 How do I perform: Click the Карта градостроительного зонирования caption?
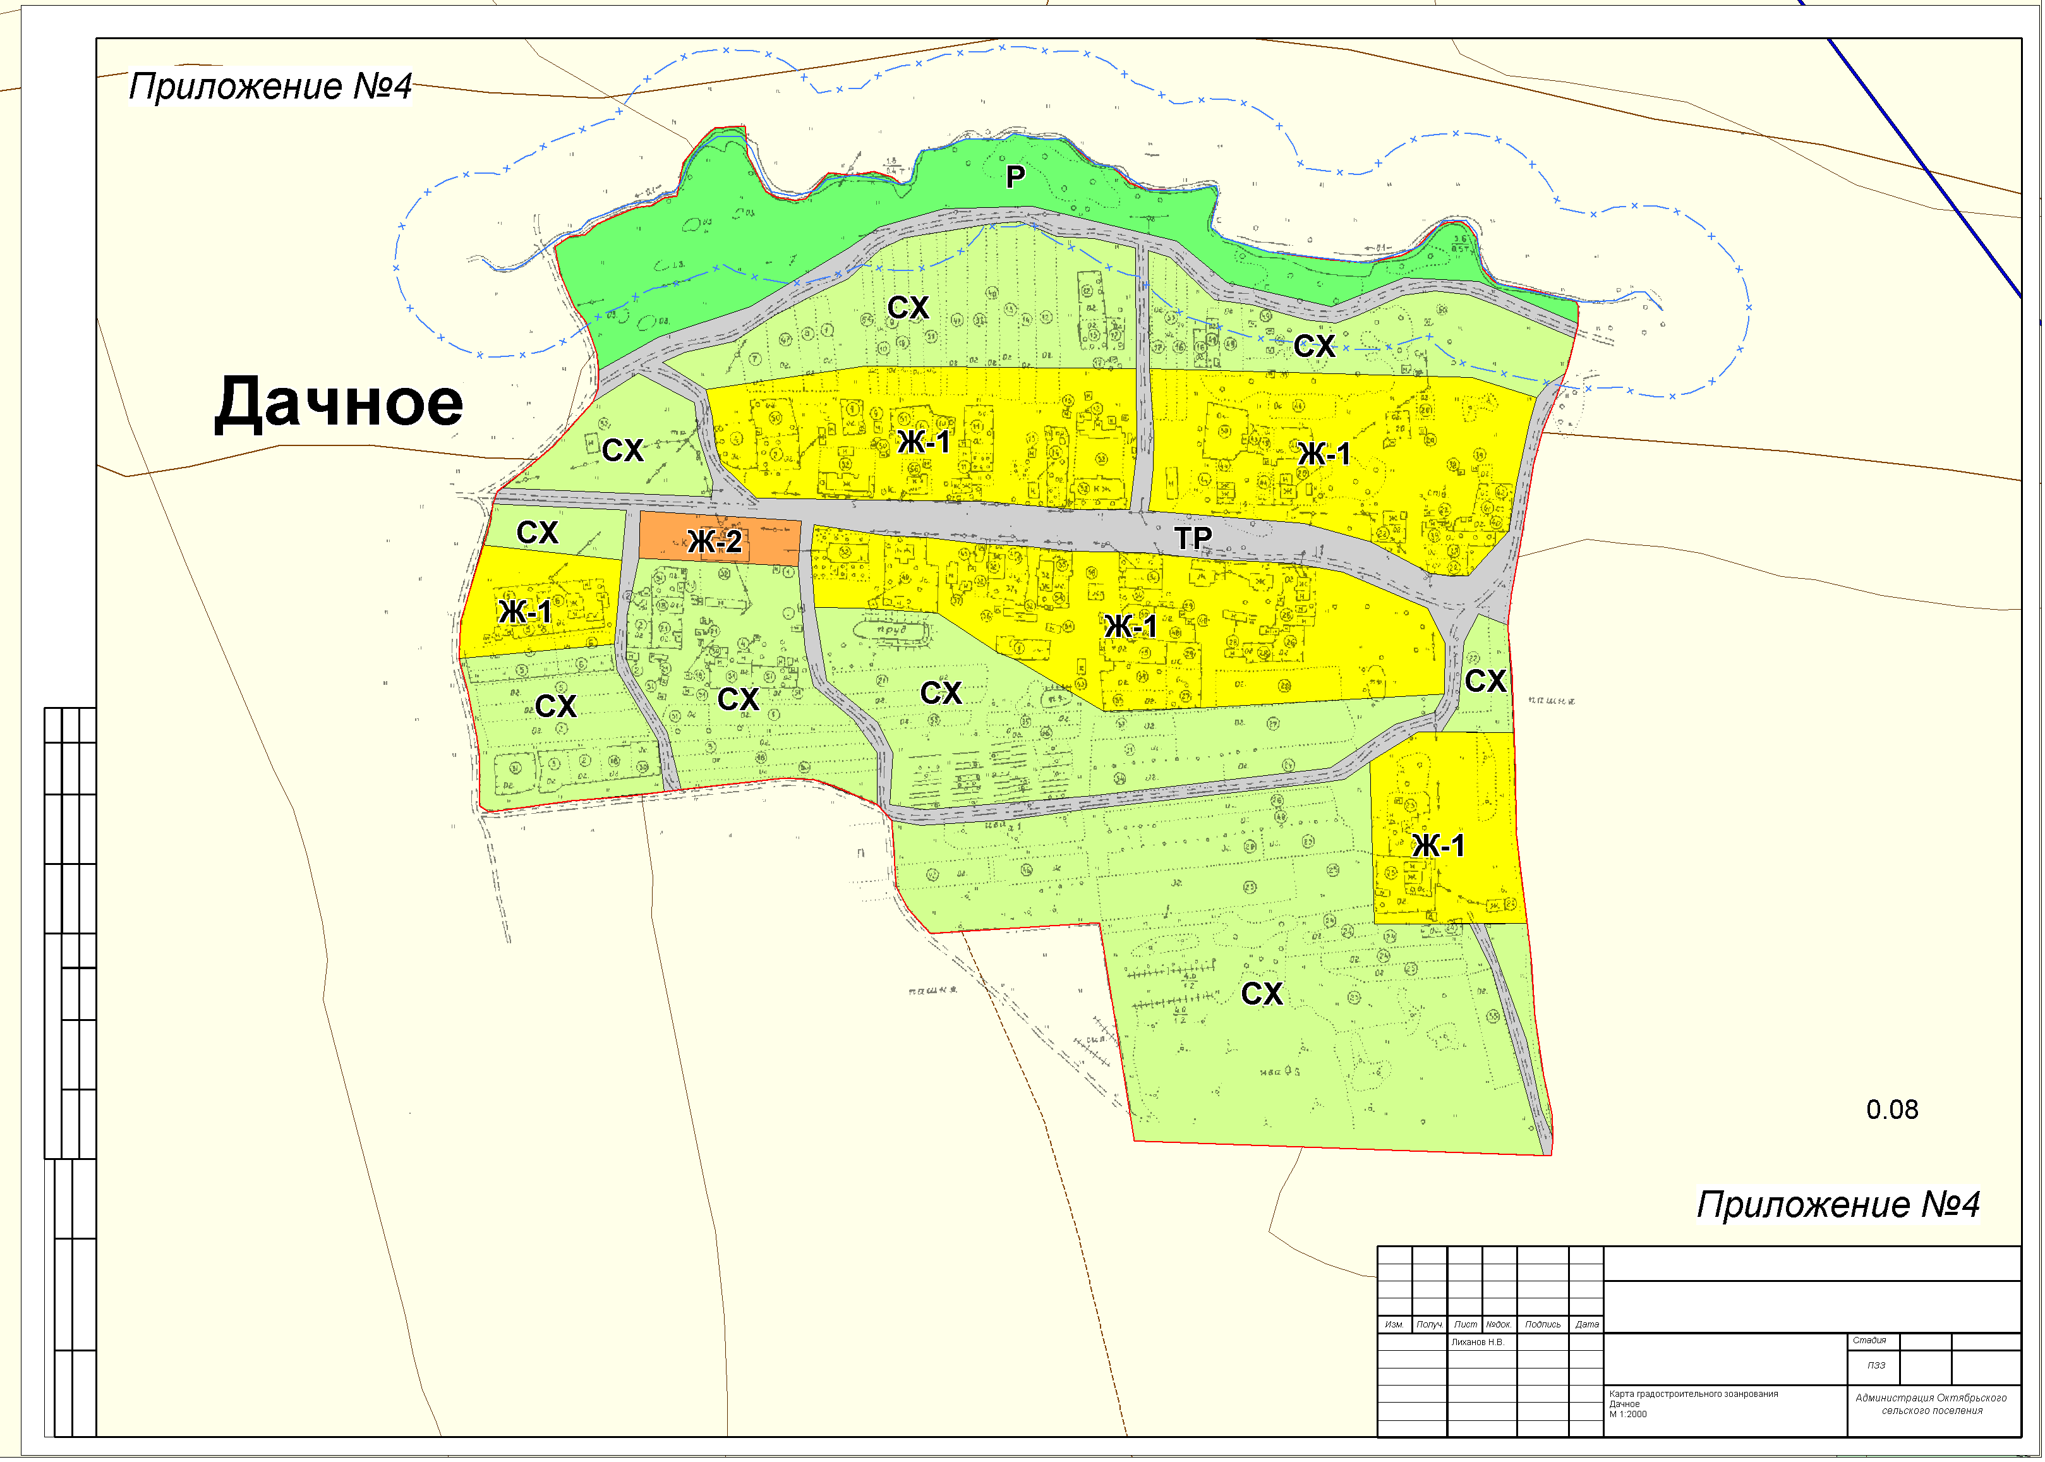[x=1693, y=1394]
